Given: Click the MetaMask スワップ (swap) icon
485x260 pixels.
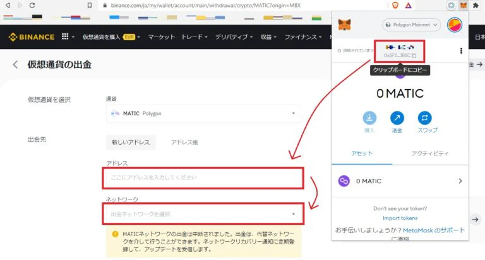Looking at the screenshot, I should click(424, 118).
